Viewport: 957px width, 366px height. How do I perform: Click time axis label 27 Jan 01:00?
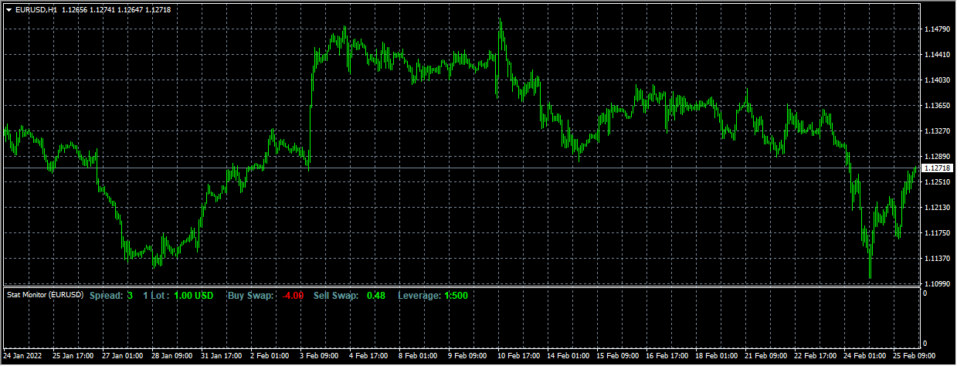tap(121, 358)
